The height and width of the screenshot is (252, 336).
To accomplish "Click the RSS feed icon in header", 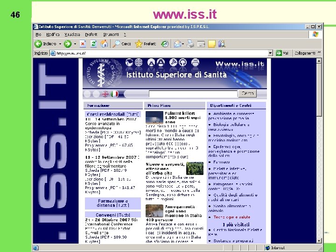I will (x=173, y=63).
